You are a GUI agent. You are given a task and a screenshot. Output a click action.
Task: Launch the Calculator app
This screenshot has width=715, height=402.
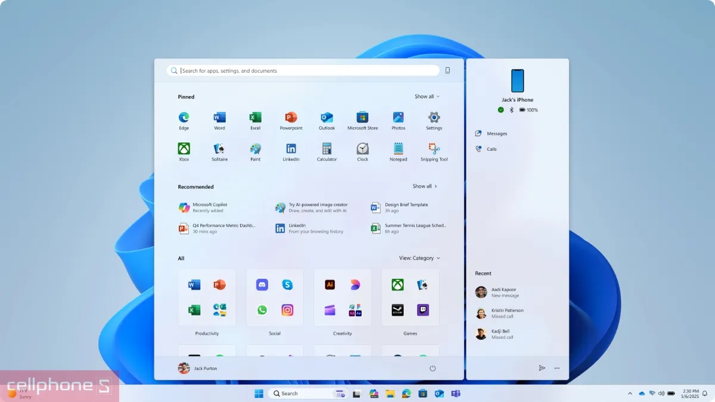[327, 152]
